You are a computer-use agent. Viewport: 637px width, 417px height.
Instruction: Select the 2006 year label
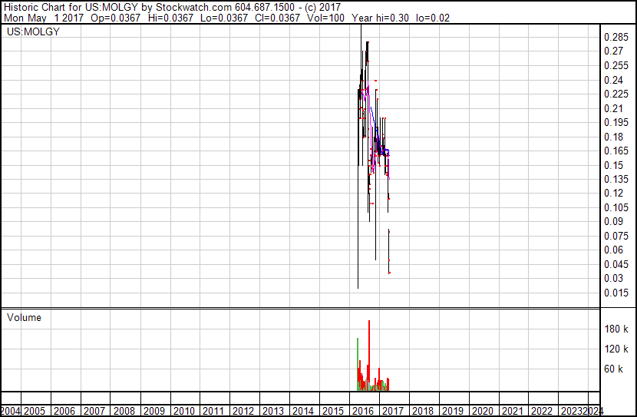(x=64, y=412)
